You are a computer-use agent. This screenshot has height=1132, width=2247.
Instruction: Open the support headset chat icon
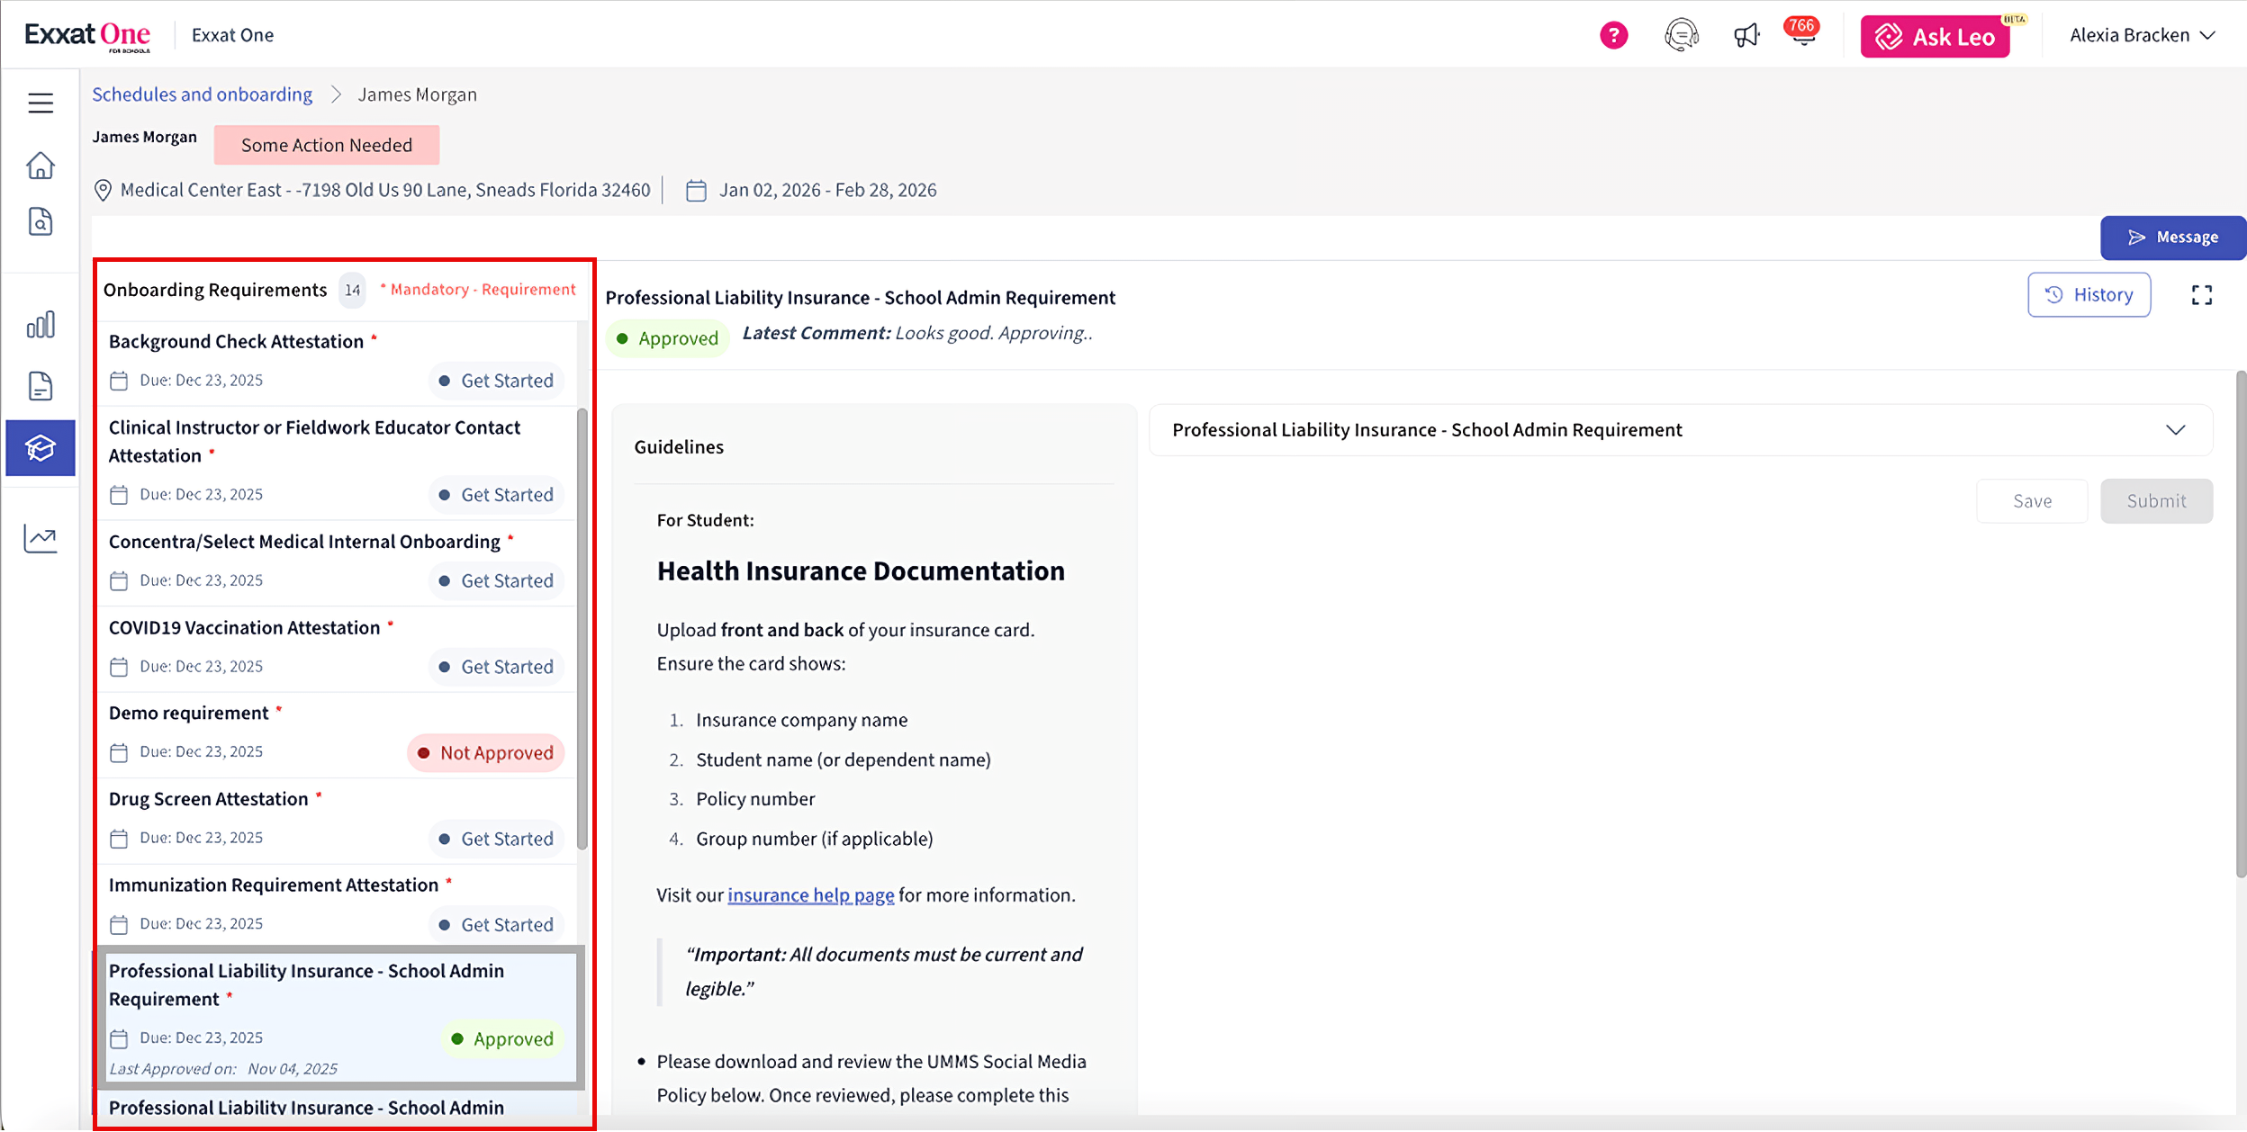click(1681, 36)
